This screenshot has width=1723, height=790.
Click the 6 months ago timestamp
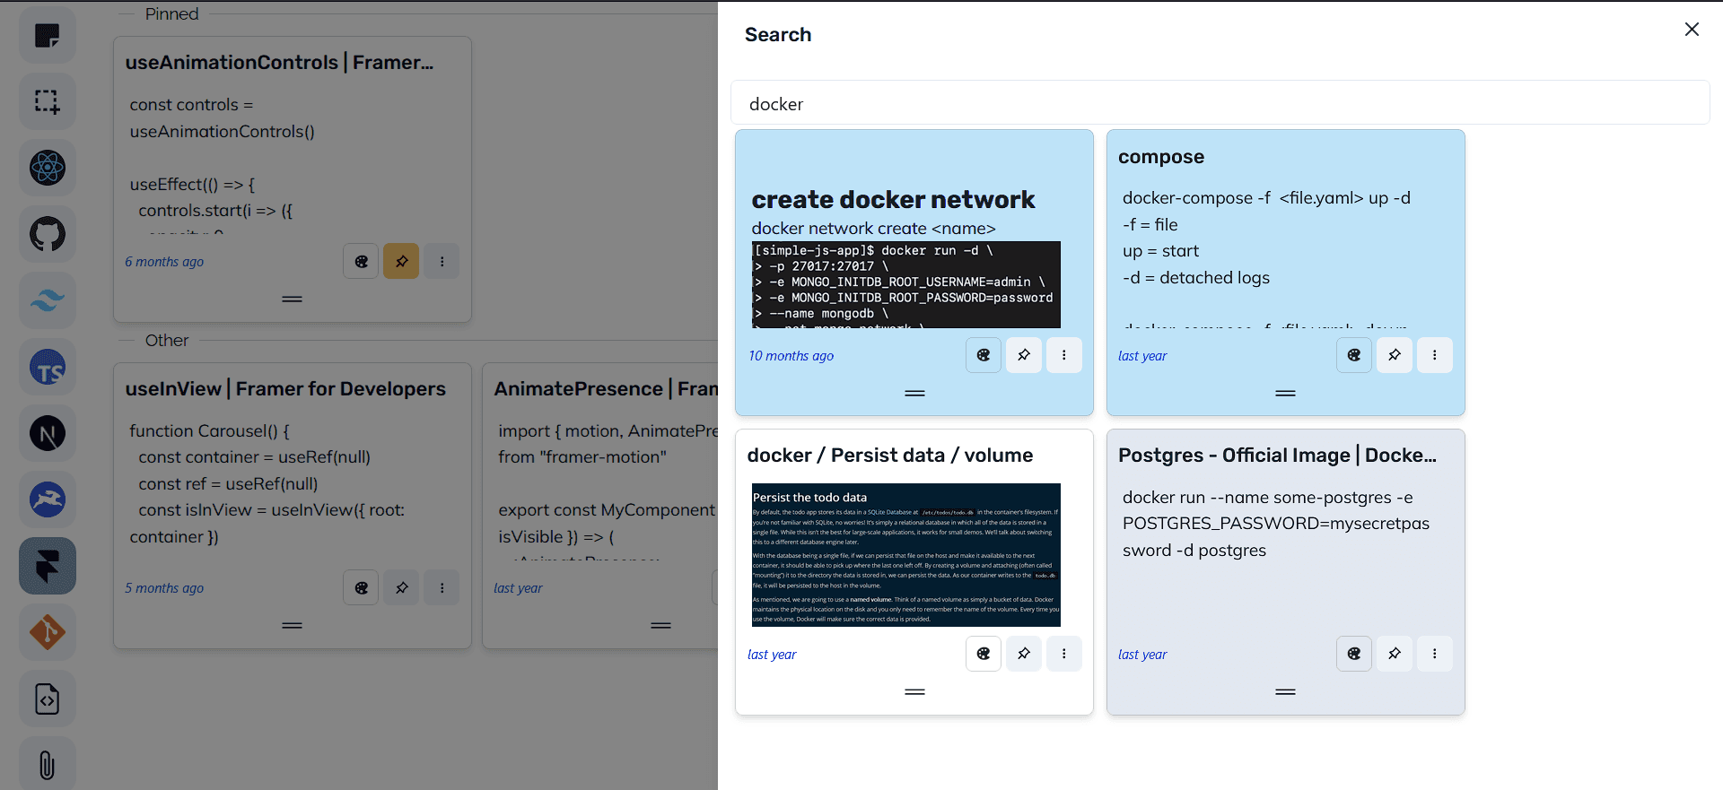(x=164, y=262)
